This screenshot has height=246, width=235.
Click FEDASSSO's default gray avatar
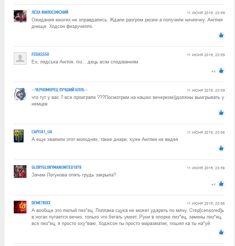point(20,59)
